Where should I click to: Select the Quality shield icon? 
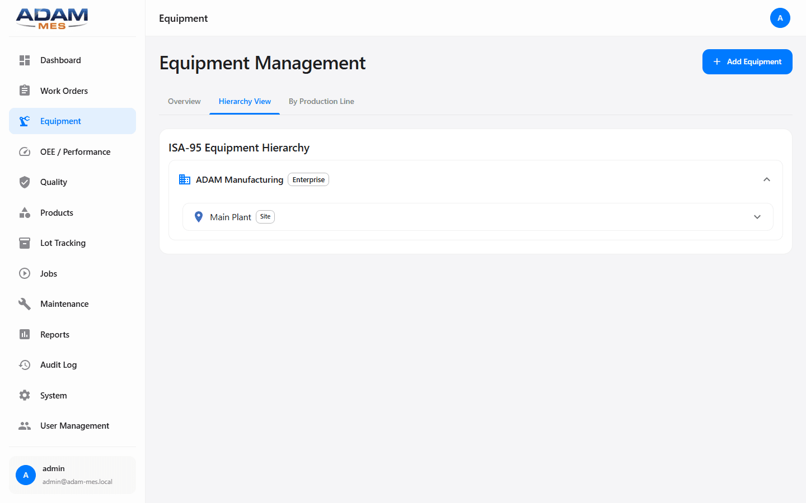tap(25, 182)
